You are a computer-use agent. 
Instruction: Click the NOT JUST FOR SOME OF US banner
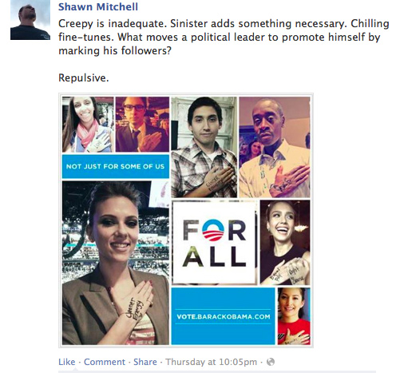[x=116, y=166]
